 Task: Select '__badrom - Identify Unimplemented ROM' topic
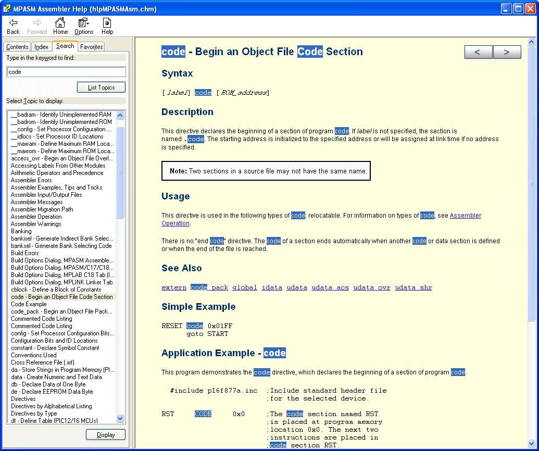point(61,122)
